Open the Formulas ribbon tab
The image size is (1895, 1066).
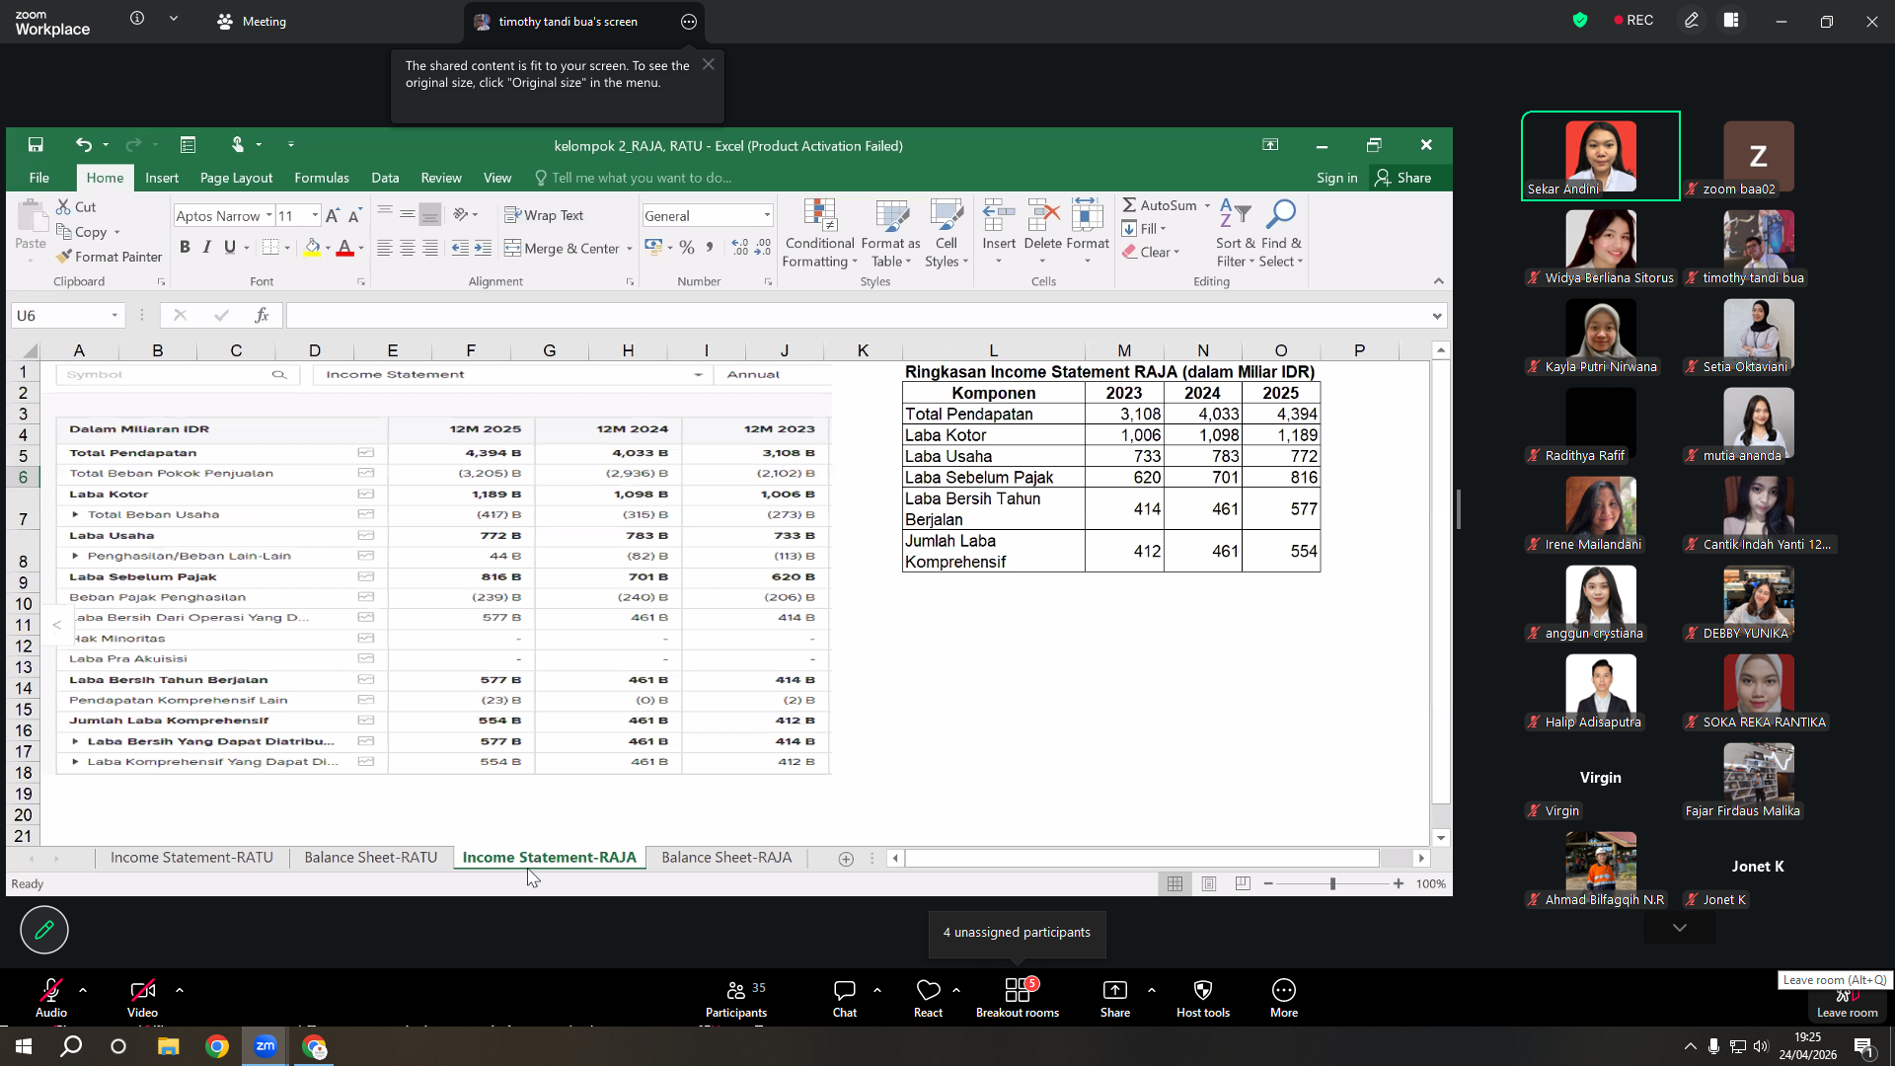point(322,178)
